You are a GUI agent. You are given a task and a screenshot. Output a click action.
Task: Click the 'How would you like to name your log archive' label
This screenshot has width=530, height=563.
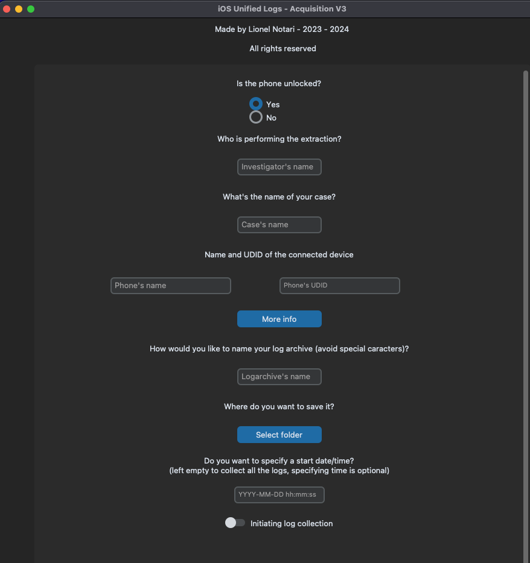pos(279,348)
